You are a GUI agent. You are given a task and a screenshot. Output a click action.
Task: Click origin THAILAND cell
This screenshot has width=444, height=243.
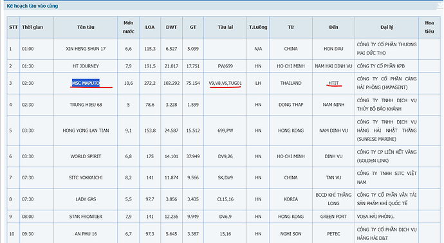pos(291,83)
